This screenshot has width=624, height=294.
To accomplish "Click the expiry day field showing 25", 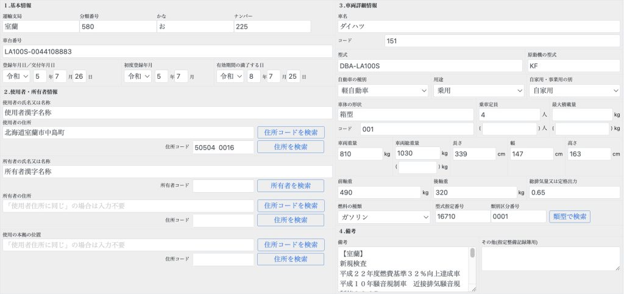I will pos(293,76).
